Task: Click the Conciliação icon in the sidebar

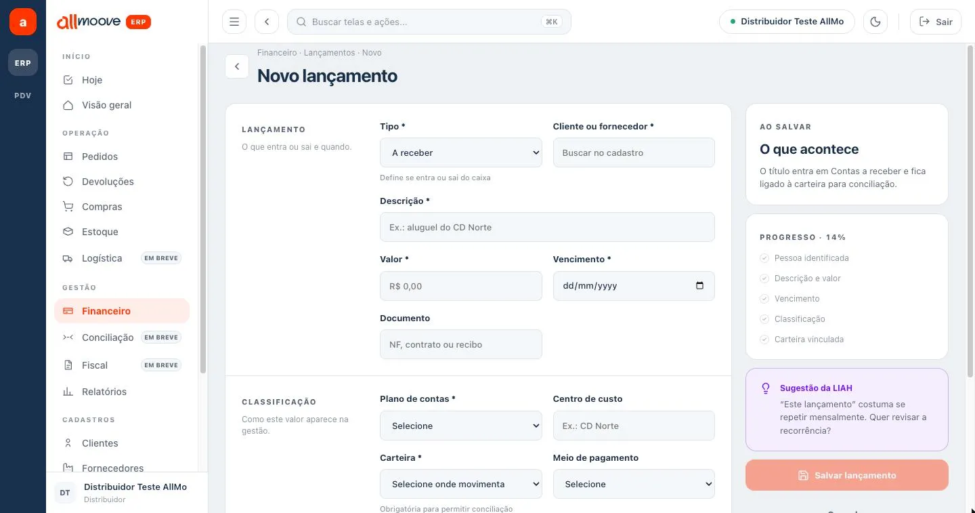Action: pyautogui.click(x=68, y=337)
